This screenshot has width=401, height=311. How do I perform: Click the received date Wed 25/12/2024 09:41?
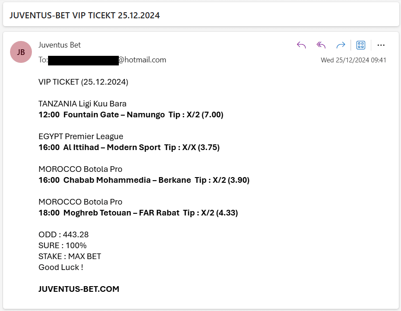coord(353,60)
